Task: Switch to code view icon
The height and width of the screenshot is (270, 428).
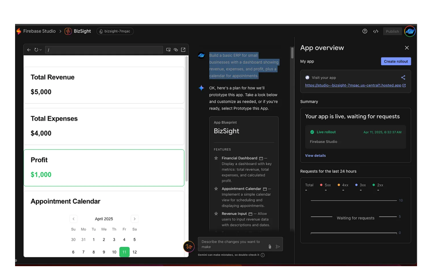Action: (376, 31)
